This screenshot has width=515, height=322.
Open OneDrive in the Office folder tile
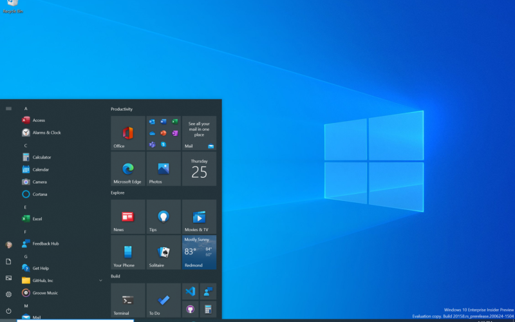152,133
